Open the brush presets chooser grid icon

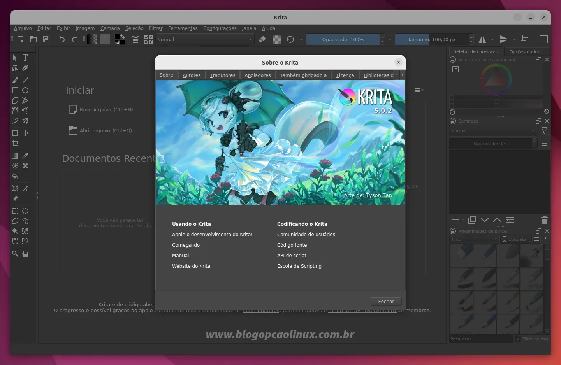pyautogui.click(x=149, y=39)
